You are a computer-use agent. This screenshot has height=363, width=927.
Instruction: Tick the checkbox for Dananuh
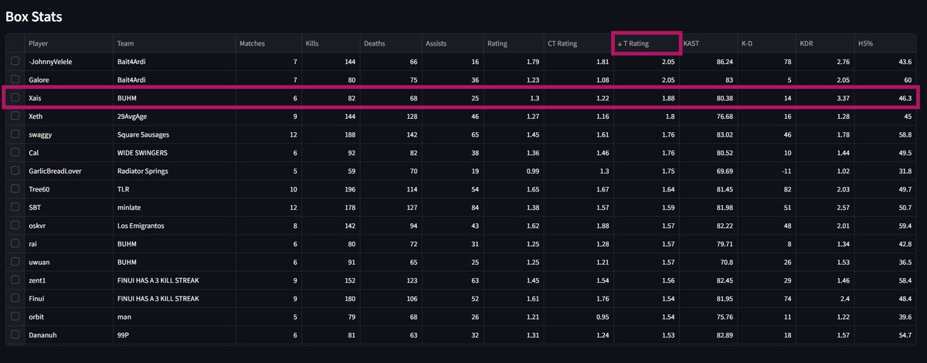[x=15, y=334]
